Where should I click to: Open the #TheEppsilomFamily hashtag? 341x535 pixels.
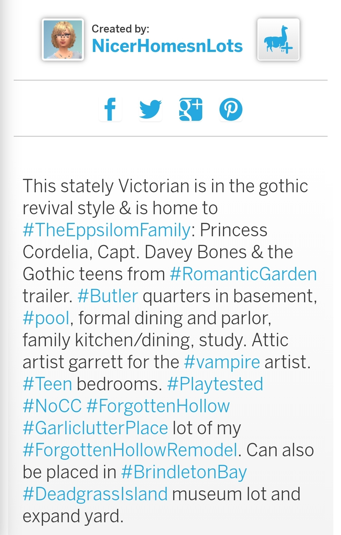[107, 230]
